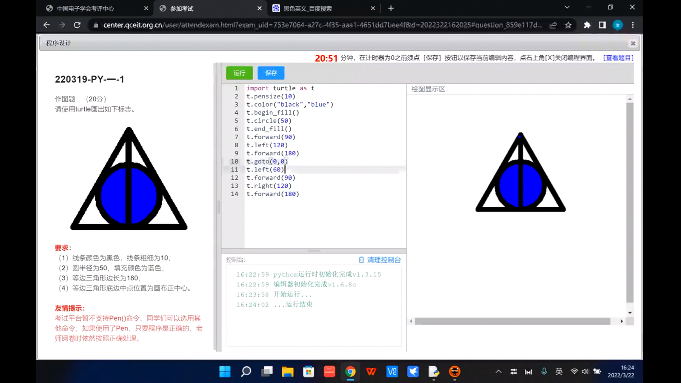Click the blue 保存 save button
The image size is (681, 383).
pyautogui.click(x=271, y=73)
